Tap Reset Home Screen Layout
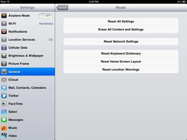 tap(121, 62)
